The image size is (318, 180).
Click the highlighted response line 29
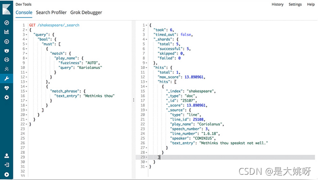[225, 157]
